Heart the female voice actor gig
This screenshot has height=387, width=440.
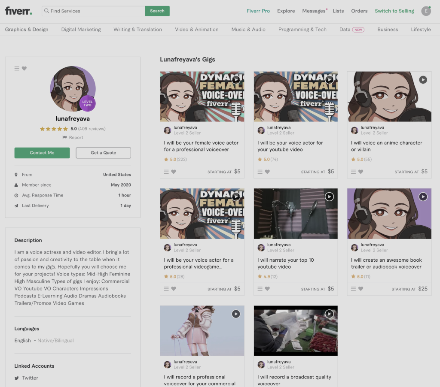point(174,172)
